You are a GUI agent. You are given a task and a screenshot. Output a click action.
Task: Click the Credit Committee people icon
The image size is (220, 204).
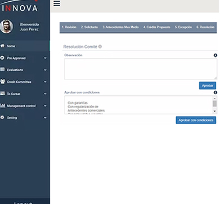tap(2, 82)
